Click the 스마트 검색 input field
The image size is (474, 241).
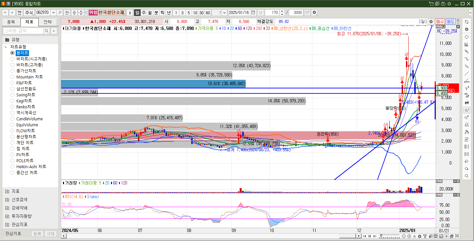click(x=23, y=31)
